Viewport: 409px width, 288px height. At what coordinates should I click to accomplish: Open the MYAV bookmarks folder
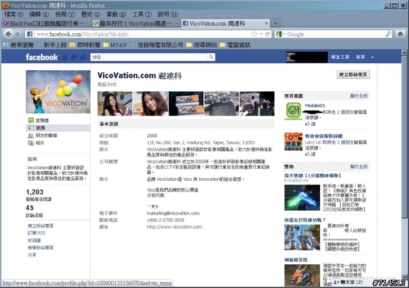pyautogui.click(x=115, y=45)
